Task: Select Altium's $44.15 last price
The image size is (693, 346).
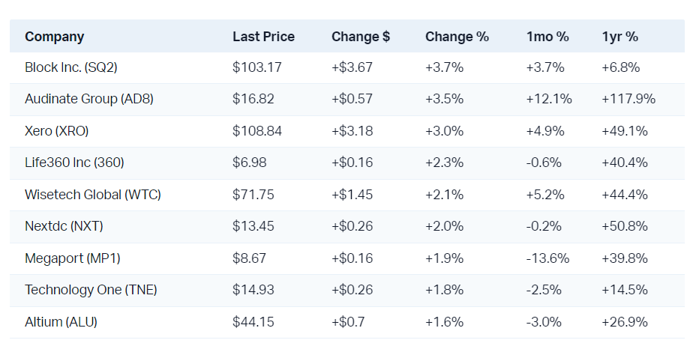Action: (x=253, y=322)
